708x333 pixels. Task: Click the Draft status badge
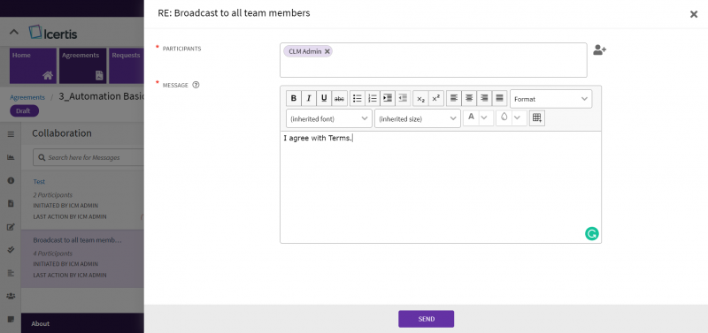pyautogui.click(x=25, y=110)
